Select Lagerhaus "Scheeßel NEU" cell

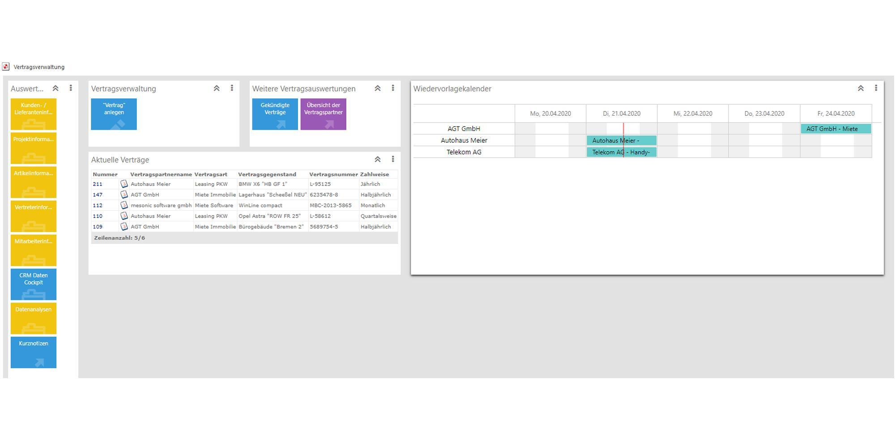tap(273, 195)
